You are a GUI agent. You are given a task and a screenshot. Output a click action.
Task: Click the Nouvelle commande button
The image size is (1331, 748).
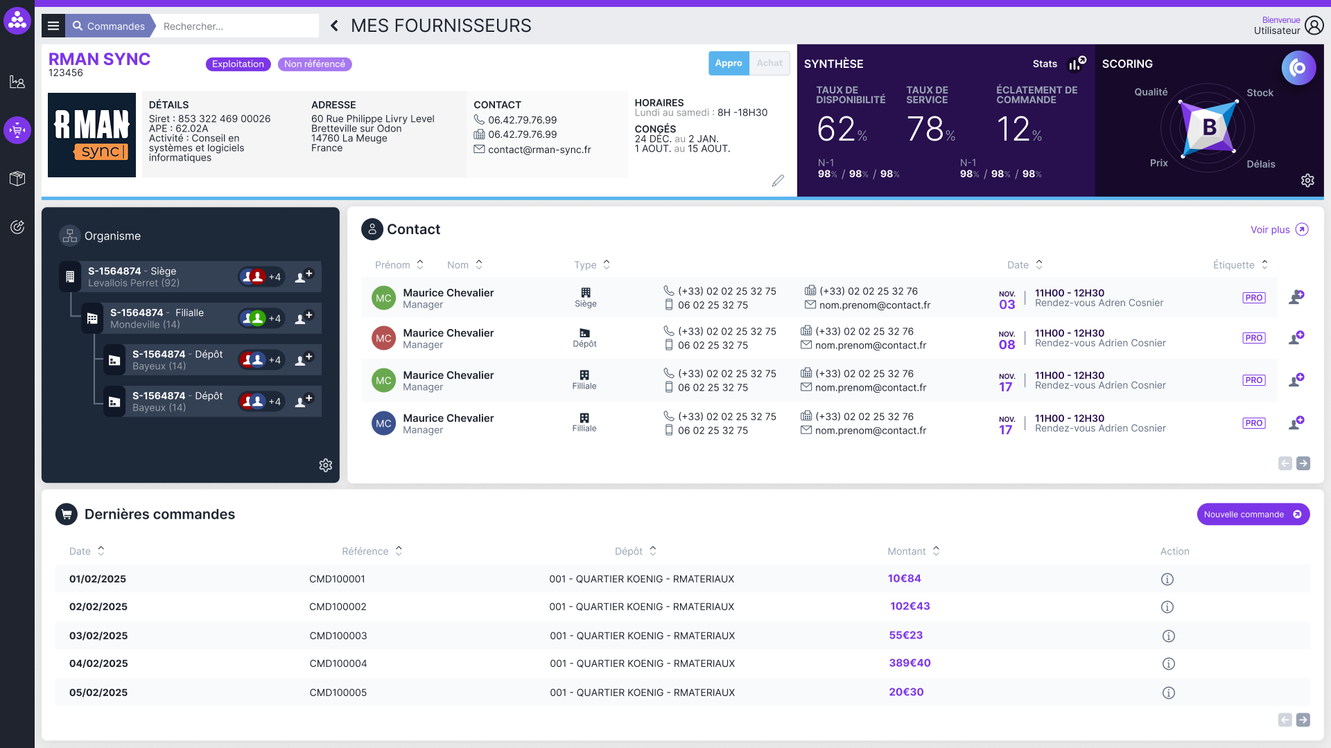click(x=1253, y=515)
